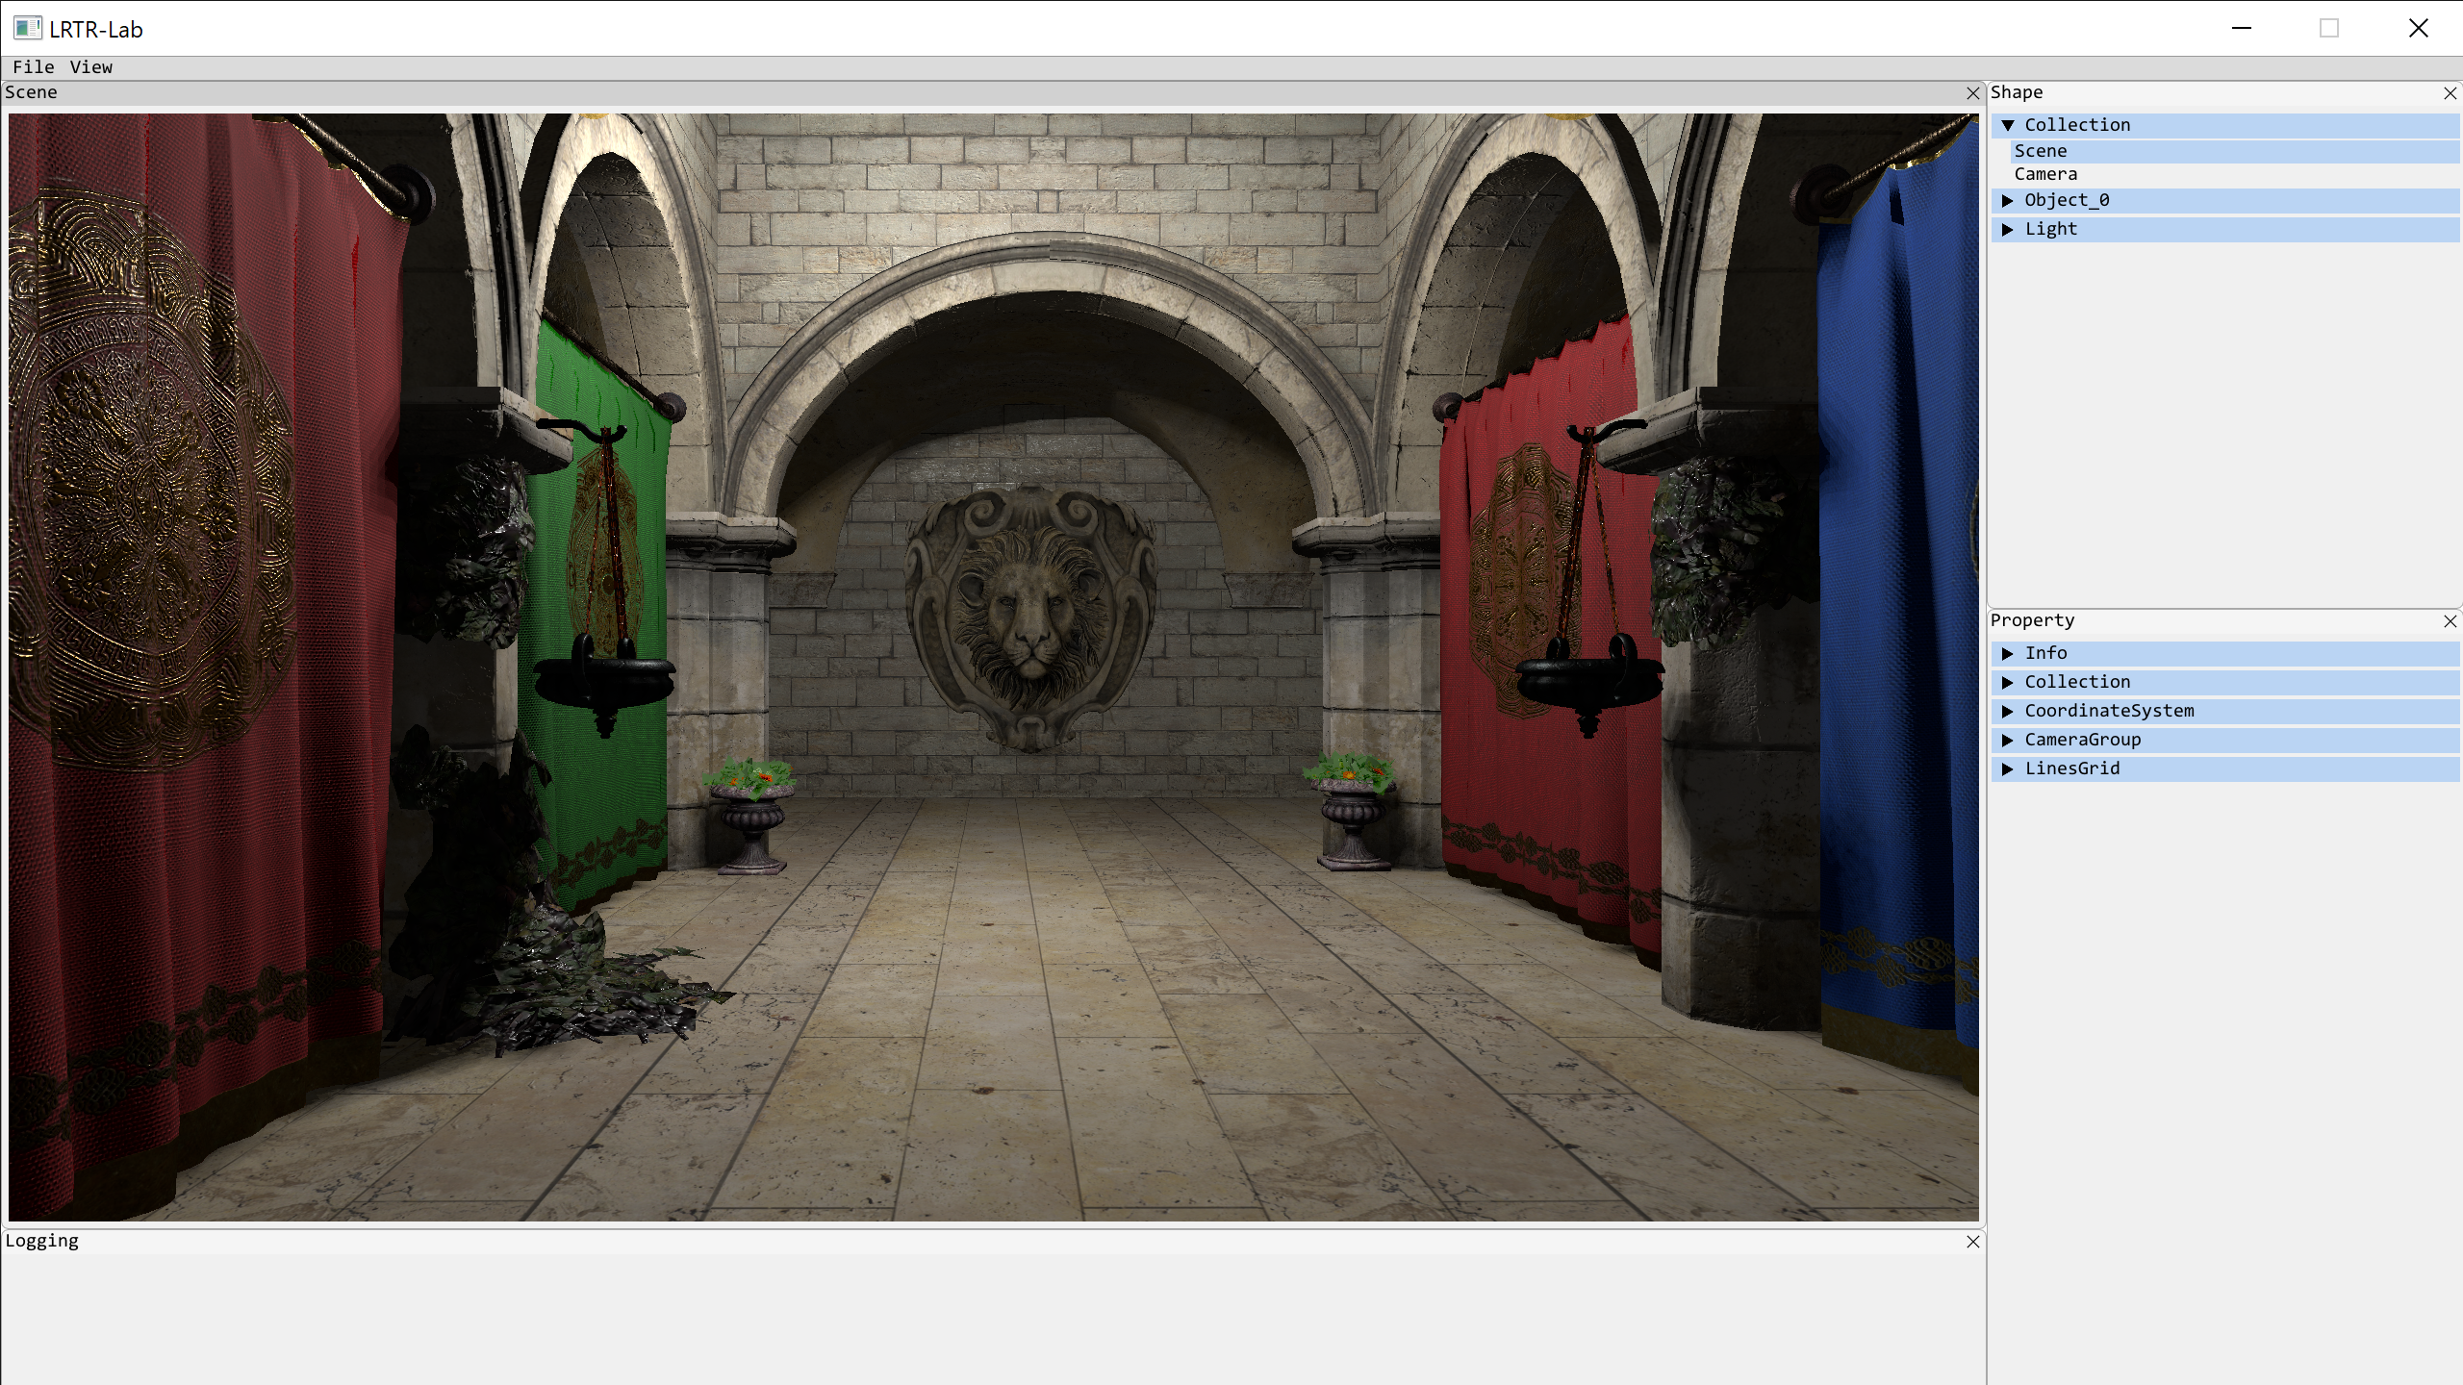Image resolution: width=2463 pixels, height=1385 pixels.
Task: Select the Scene item in Shape tree
Action: point(2040,151)
